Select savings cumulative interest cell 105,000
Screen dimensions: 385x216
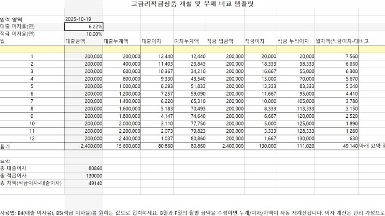[x=296, y=101]
